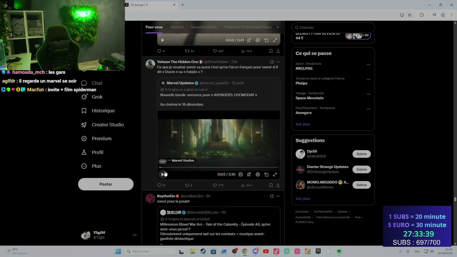Share Yohann The Hidden One's post
457x257 pixels.
(x=278, y=185)
